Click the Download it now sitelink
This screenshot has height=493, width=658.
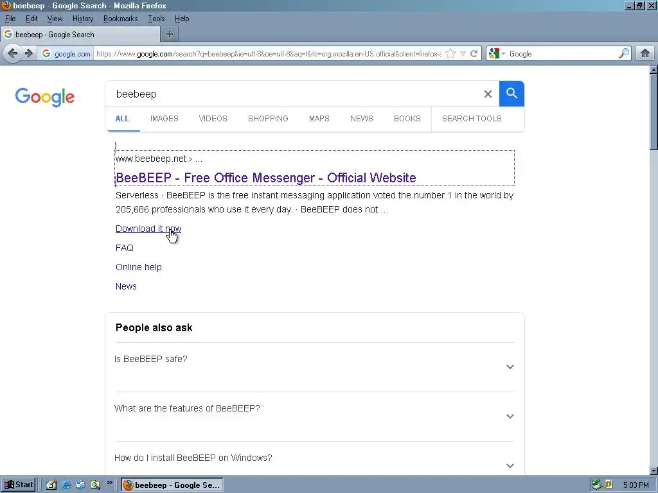coord(148,229)
